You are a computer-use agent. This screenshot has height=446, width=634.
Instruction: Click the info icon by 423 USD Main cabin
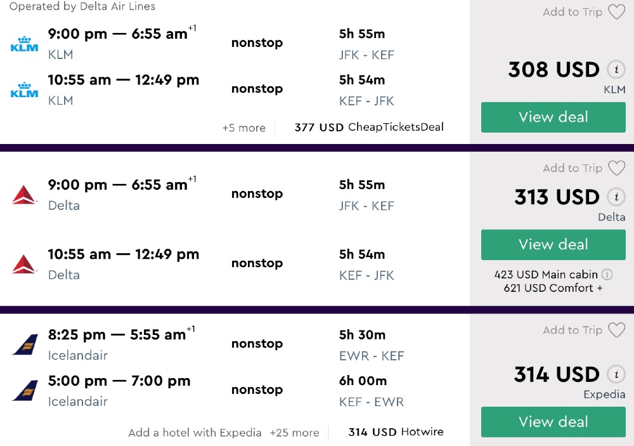pos(607,275)
